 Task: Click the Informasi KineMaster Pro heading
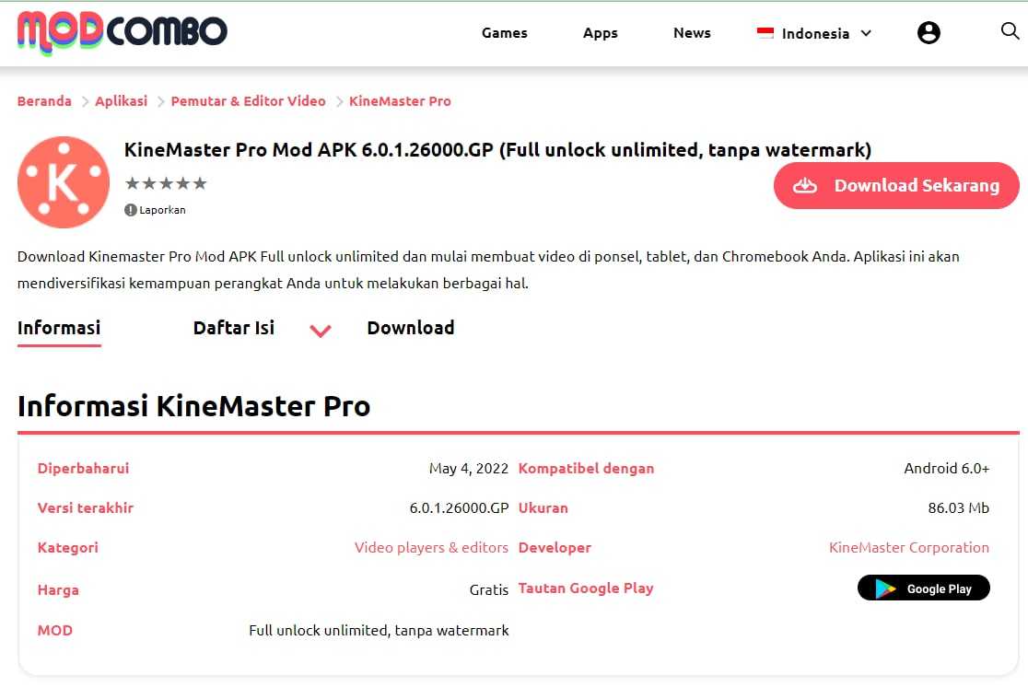click(194, 406)
